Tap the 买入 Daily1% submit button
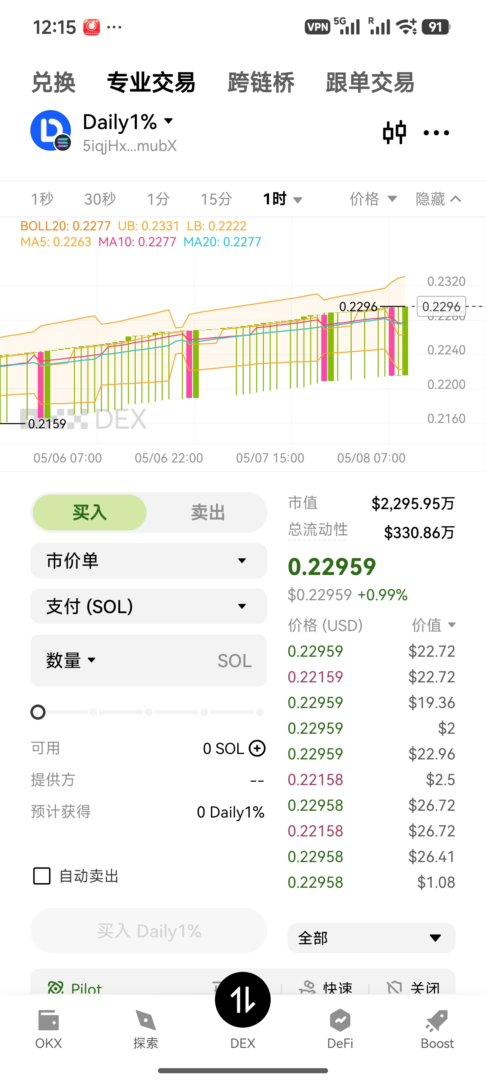 (x=148, y=930)
